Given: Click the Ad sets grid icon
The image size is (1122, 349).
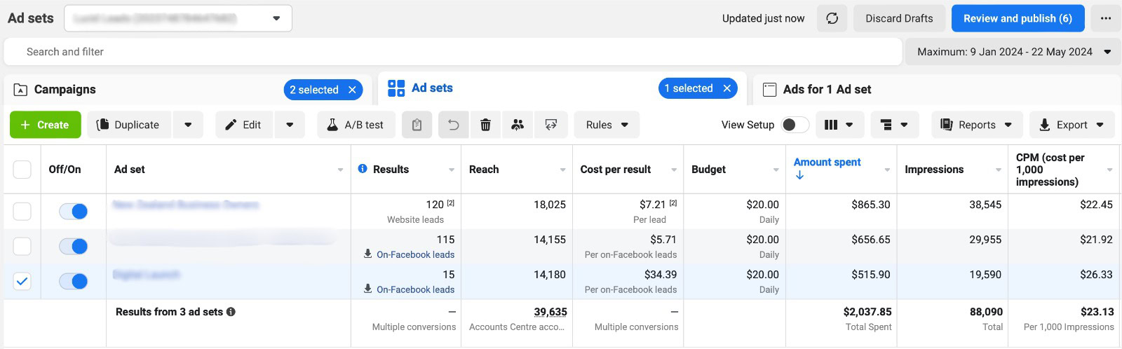Looking at the screenshot, I should [396, 88].
